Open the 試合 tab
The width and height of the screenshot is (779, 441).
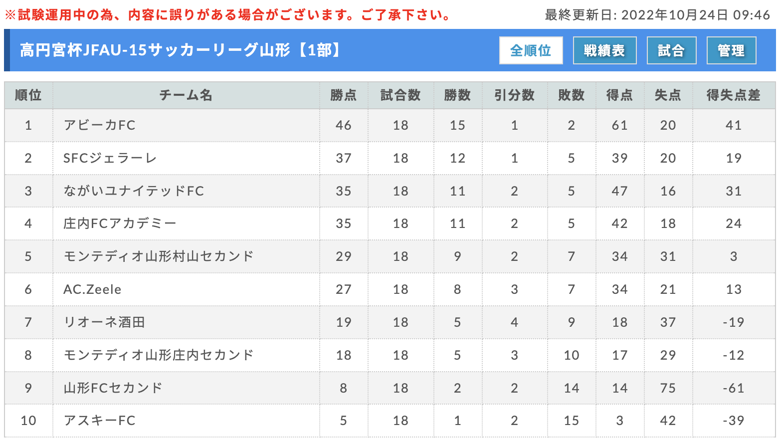pos(671,50)
